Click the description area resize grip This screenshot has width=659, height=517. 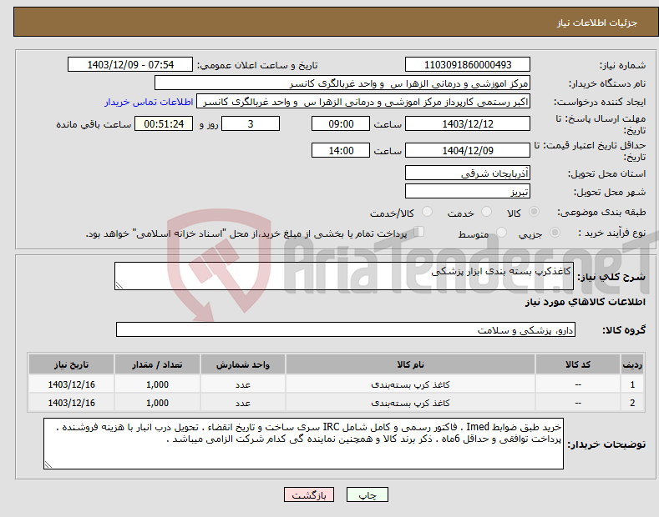[x=119, y=285]
